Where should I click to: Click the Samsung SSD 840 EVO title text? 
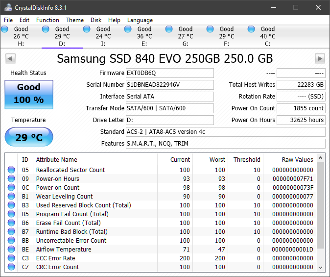click(165, 59)
